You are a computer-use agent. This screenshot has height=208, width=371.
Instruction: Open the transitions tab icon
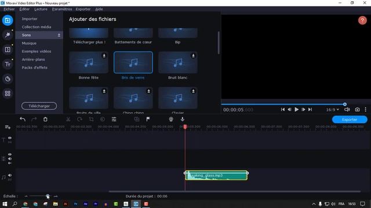tap(8, 50)
